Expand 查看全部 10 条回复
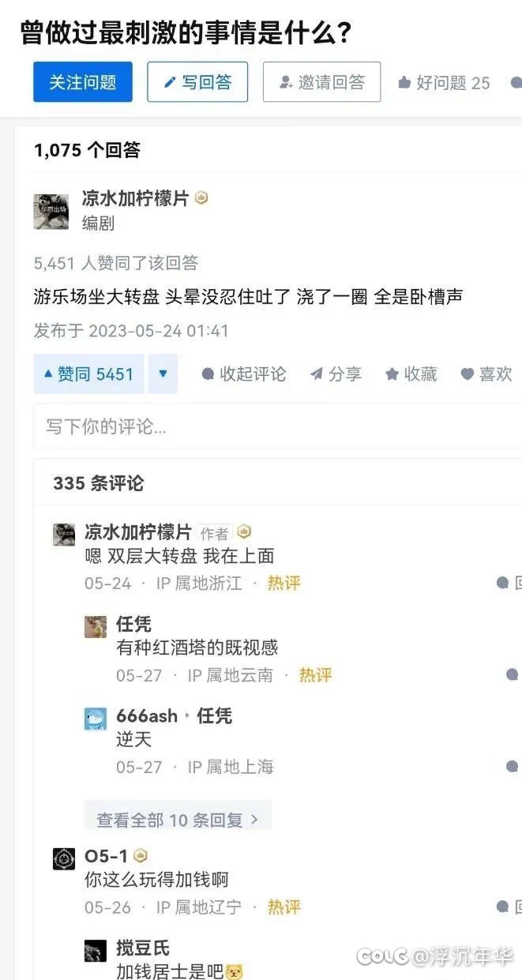The image size is (522, 980). 178,819
